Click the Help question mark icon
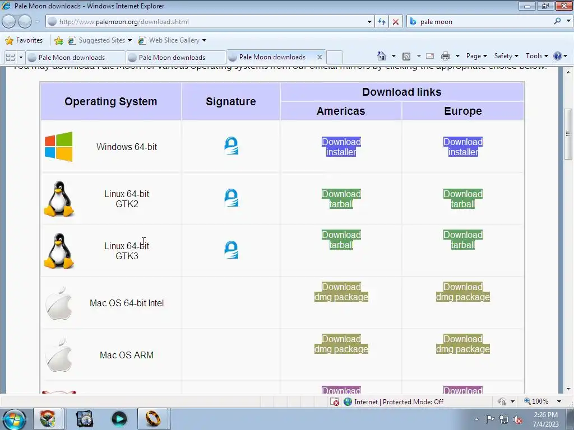Viewport: 574px width, 430px height. [558, 56]
